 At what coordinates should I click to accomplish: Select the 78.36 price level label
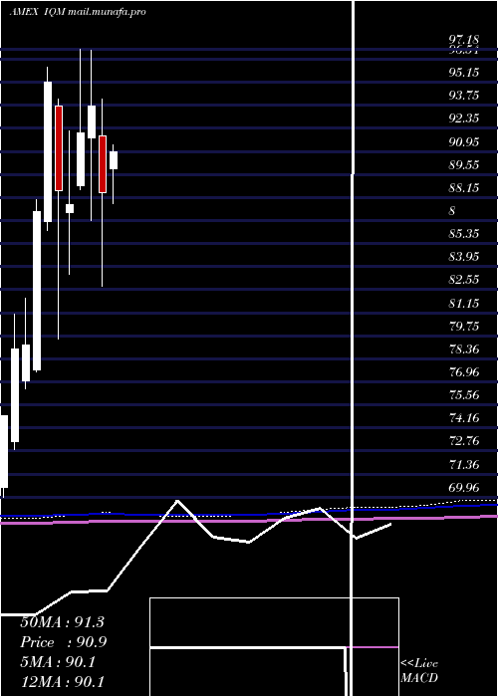464,348
